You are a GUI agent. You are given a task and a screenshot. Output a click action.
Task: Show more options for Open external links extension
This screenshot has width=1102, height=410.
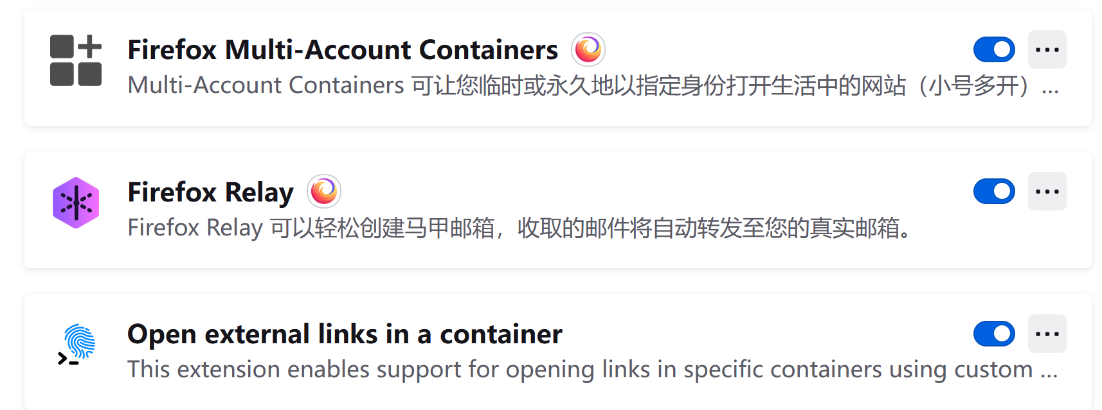(x=1047, y=334)
